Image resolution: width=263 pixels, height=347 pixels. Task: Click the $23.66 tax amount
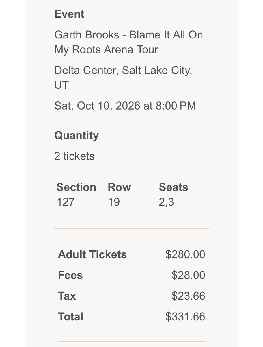pos(188,296)
